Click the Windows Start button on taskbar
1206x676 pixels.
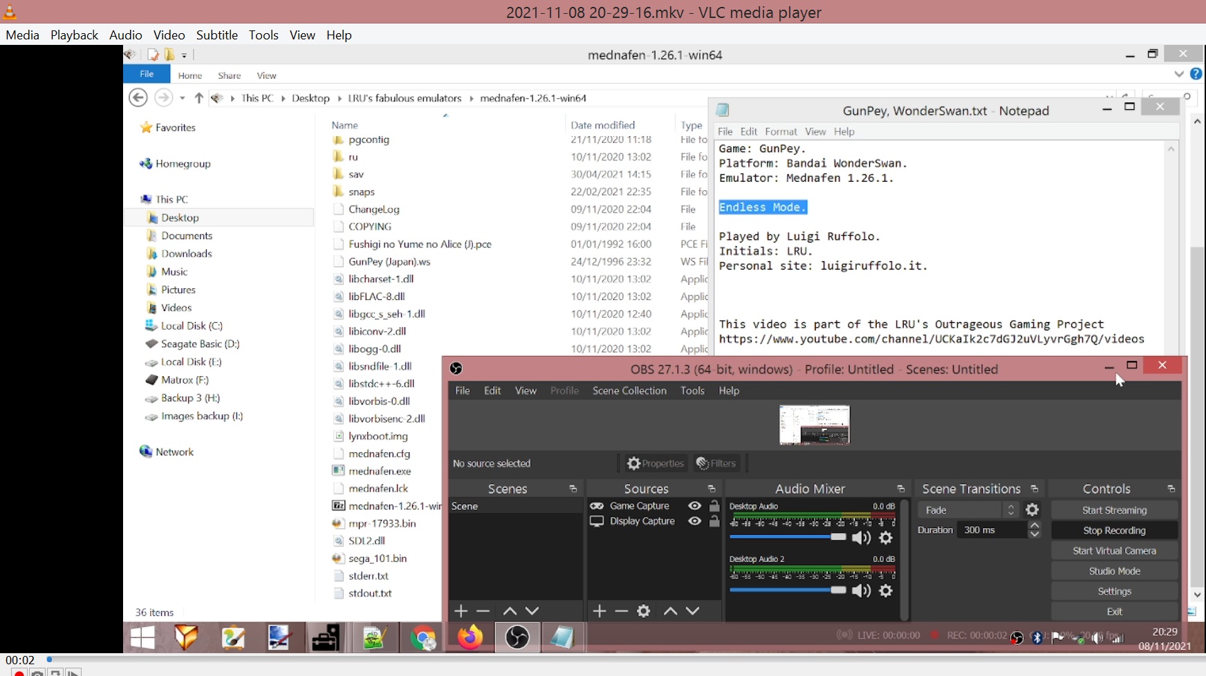pyautogui.click(x=142, y=637)
